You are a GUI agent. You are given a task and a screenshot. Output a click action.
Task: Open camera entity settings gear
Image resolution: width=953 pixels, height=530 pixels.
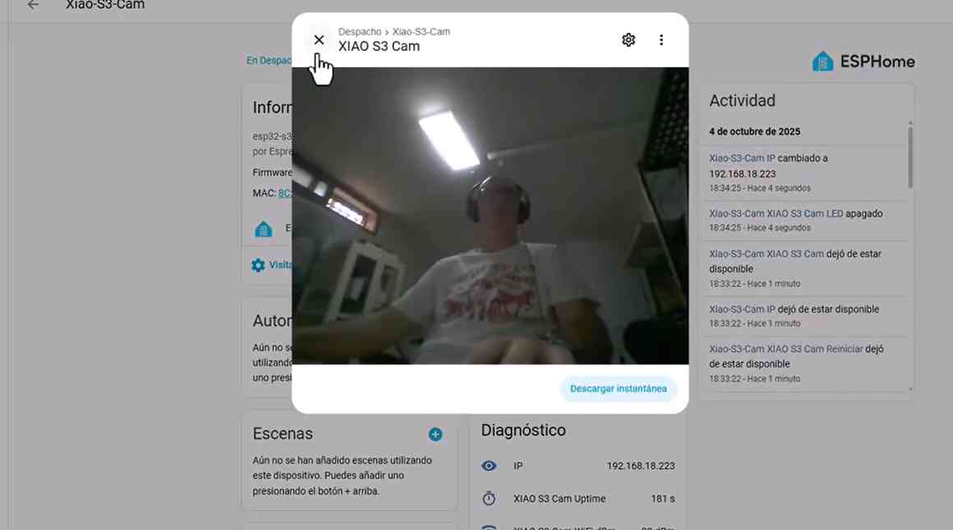628,40
